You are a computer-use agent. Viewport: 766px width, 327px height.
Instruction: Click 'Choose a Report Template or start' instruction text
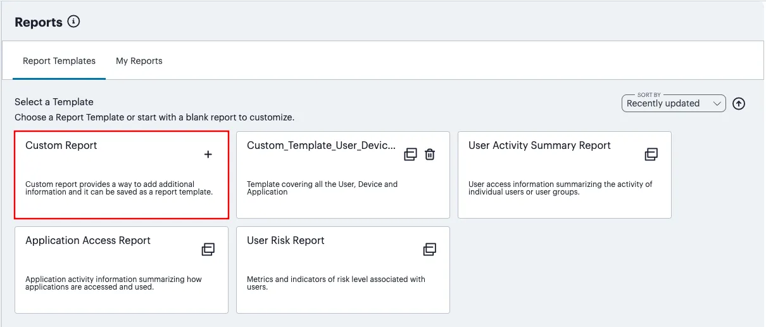coord(154,117)
